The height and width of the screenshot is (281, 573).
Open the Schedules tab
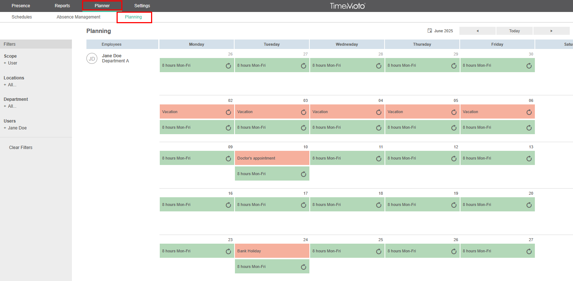tap(22, 17)
